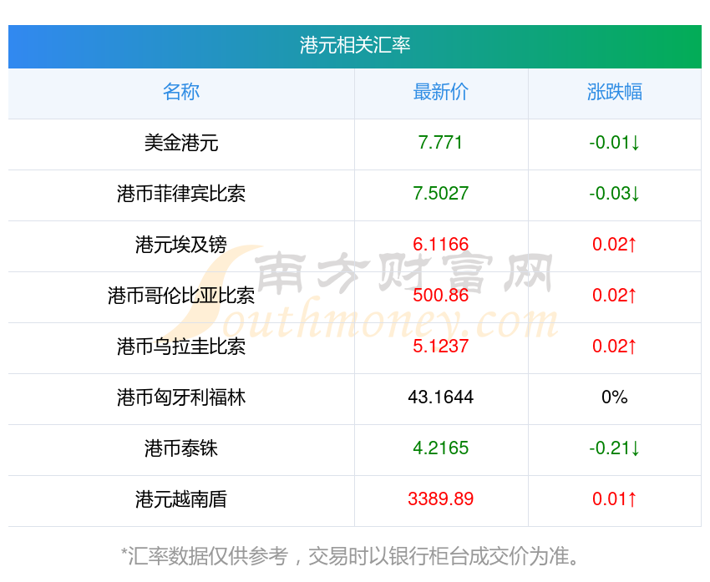Click the 7.771 price value

pos(441,143)
